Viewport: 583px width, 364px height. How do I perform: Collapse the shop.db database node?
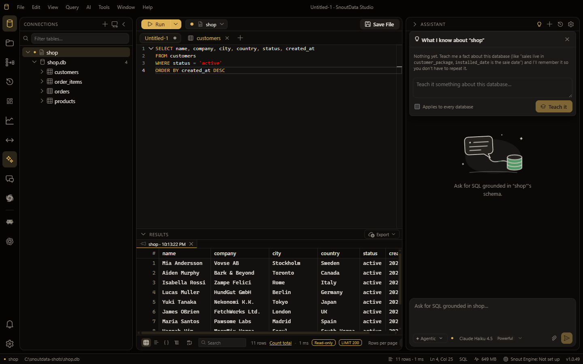(x=34, y=62)
